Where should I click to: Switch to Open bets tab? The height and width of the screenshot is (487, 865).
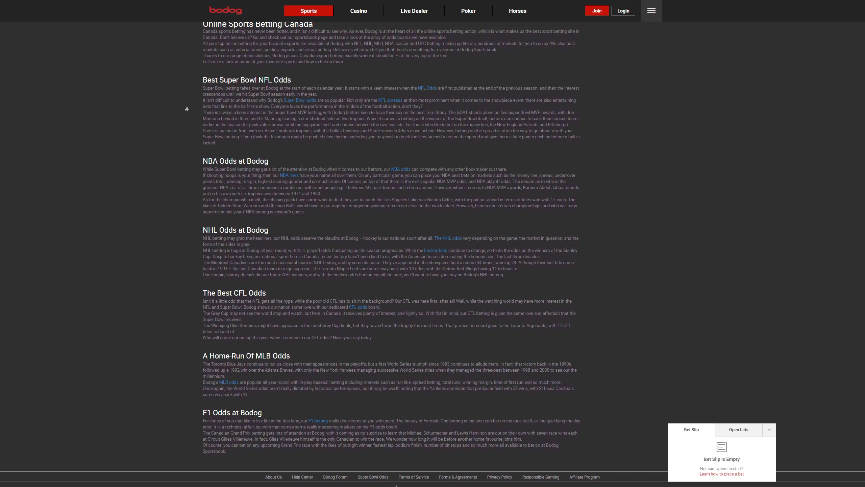tap(738, 430)
